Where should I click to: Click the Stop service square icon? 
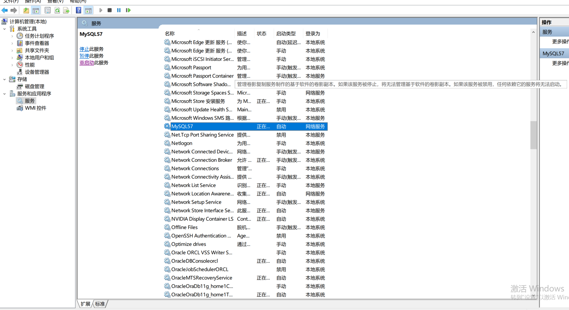tap(110, 10)
